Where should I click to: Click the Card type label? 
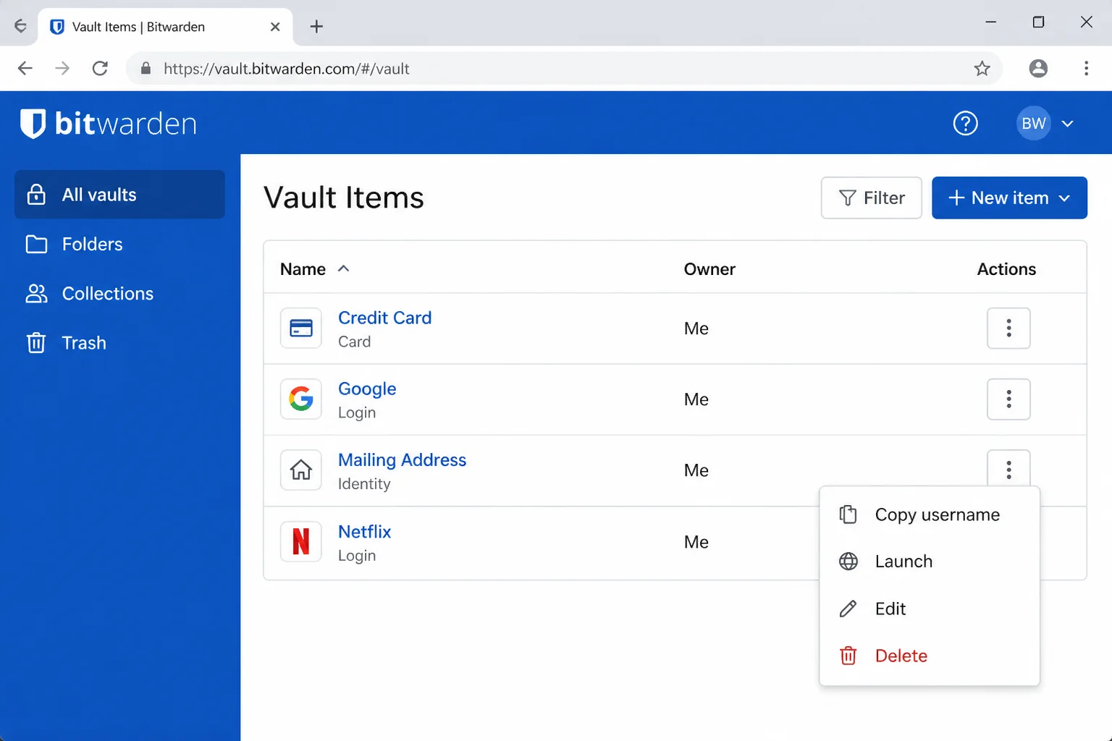coord(354,342)
